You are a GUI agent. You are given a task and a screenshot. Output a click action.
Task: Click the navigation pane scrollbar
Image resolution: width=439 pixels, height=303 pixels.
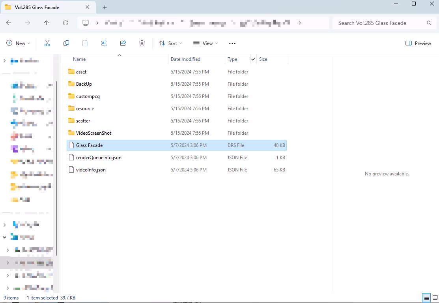[56, 168]
